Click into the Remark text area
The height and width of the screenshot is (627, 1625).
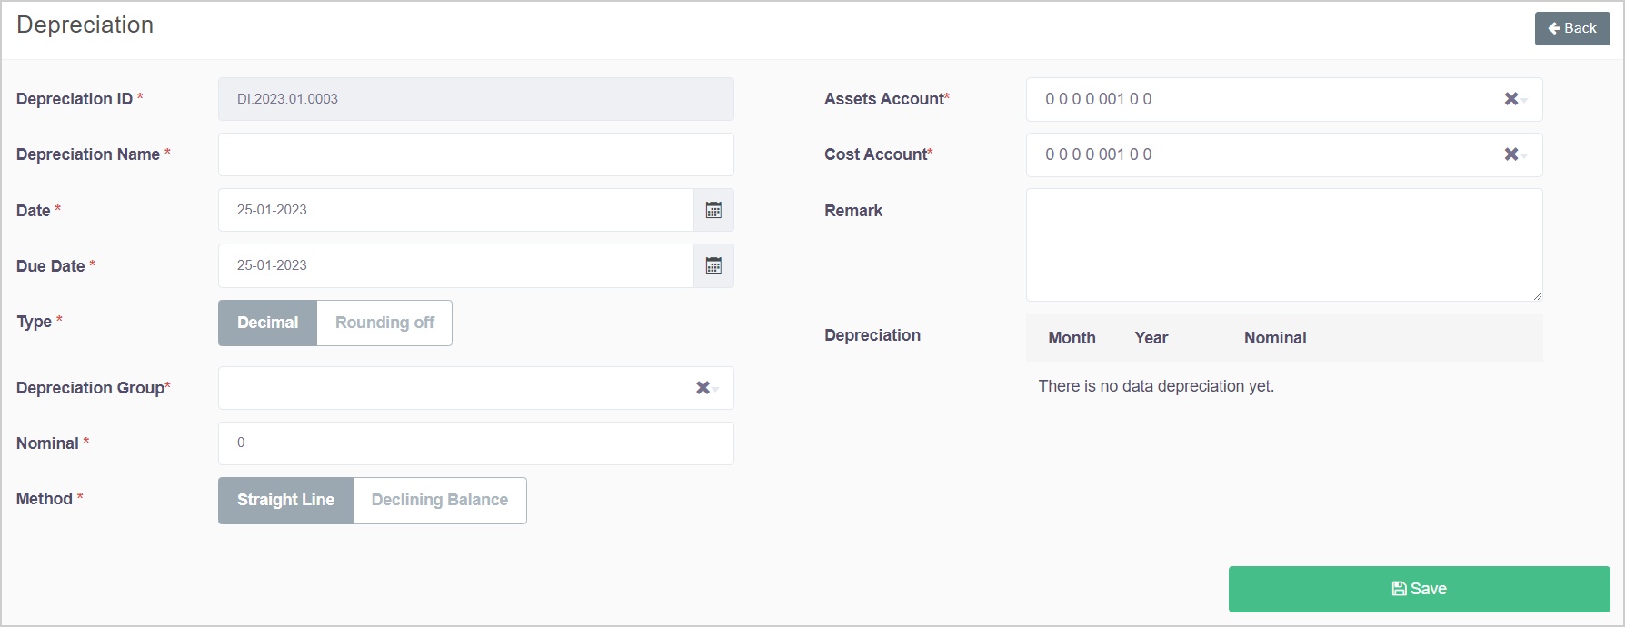[1283, 244]
